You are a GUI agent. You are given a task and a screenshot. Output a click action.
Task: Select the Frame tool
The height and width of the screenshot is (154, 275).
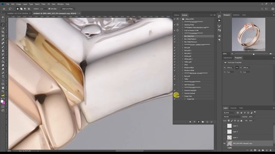click(3, 36)
